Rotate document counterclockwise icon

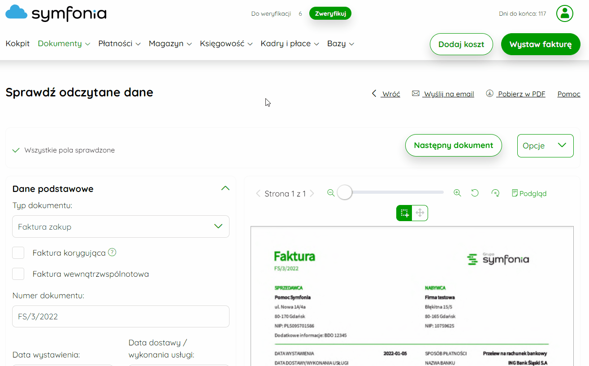(x=475, y=193)
